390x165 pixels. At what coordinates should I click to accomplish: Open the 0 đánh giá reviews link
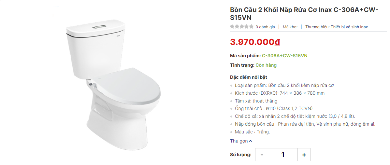pos(265,27)
